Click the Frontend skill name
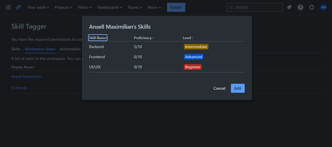Screen dimensions: 332x147 [x=97, y=57]
